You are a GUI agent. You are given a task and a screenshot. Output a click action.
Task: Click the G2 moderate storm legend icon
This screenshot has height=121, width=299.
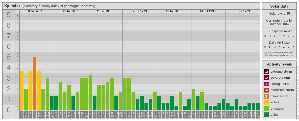(x=266, y=90)
